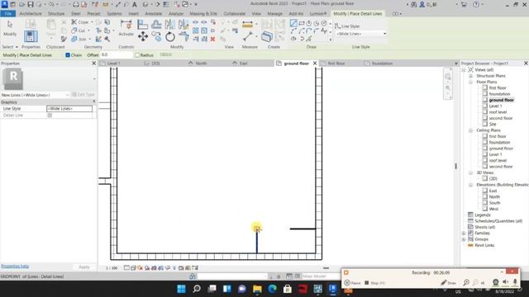Image resolution: width=529 pixels, height=297 pixels.
Task: Toggle the Detail Line checkbox in Properties
Action: pyautogui.click(x=50, y=115)
